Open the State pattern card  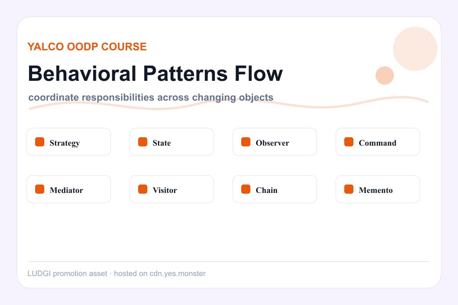tap(172, 142)
